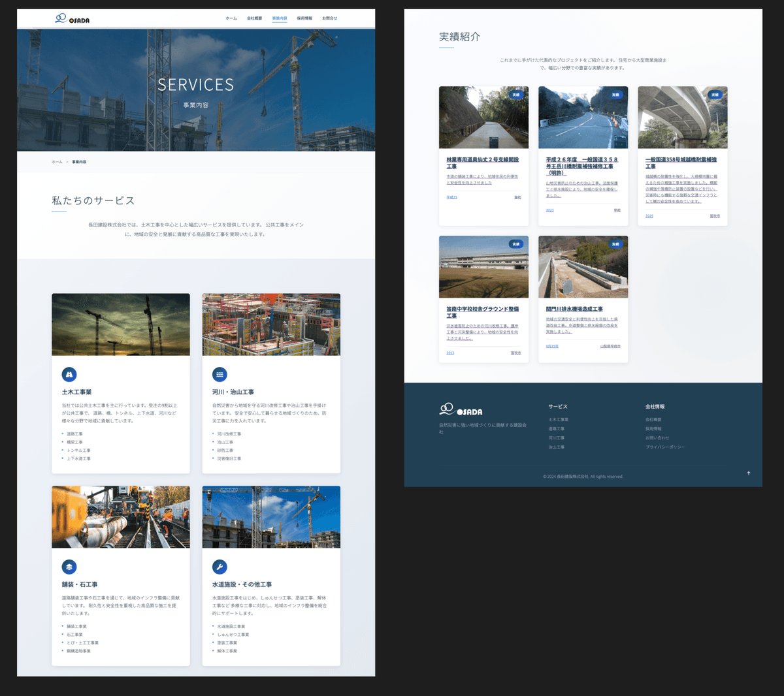The image size is (784, 696).
Task: Click the 砂防工事 list item
Action: pos(225,451)
